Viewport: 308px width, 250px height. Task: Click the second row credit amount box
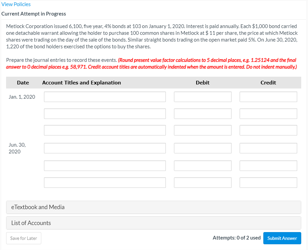268,114
